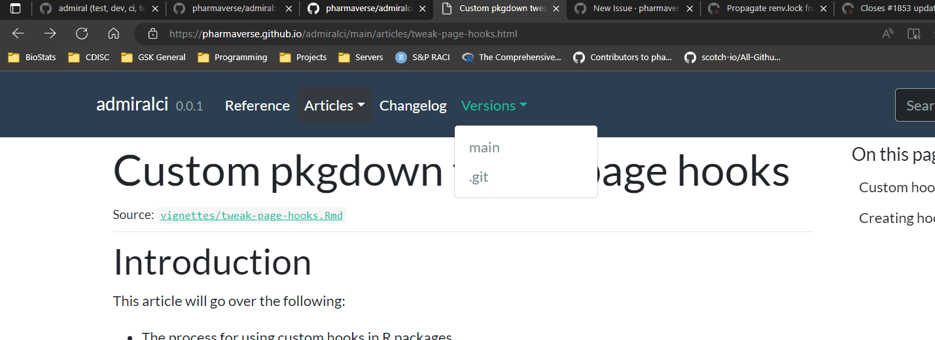Open the S&P RACI bookmark
The height and width of the screenshot is (340, 935).
[x=423, y=57]
